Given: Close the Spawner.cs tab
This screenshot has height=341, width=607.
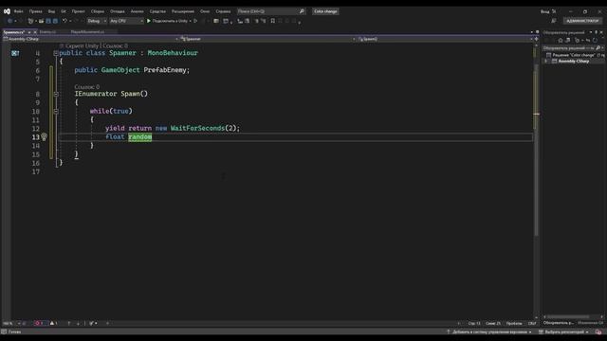Looking at the screenshot, I should (35, 32).
